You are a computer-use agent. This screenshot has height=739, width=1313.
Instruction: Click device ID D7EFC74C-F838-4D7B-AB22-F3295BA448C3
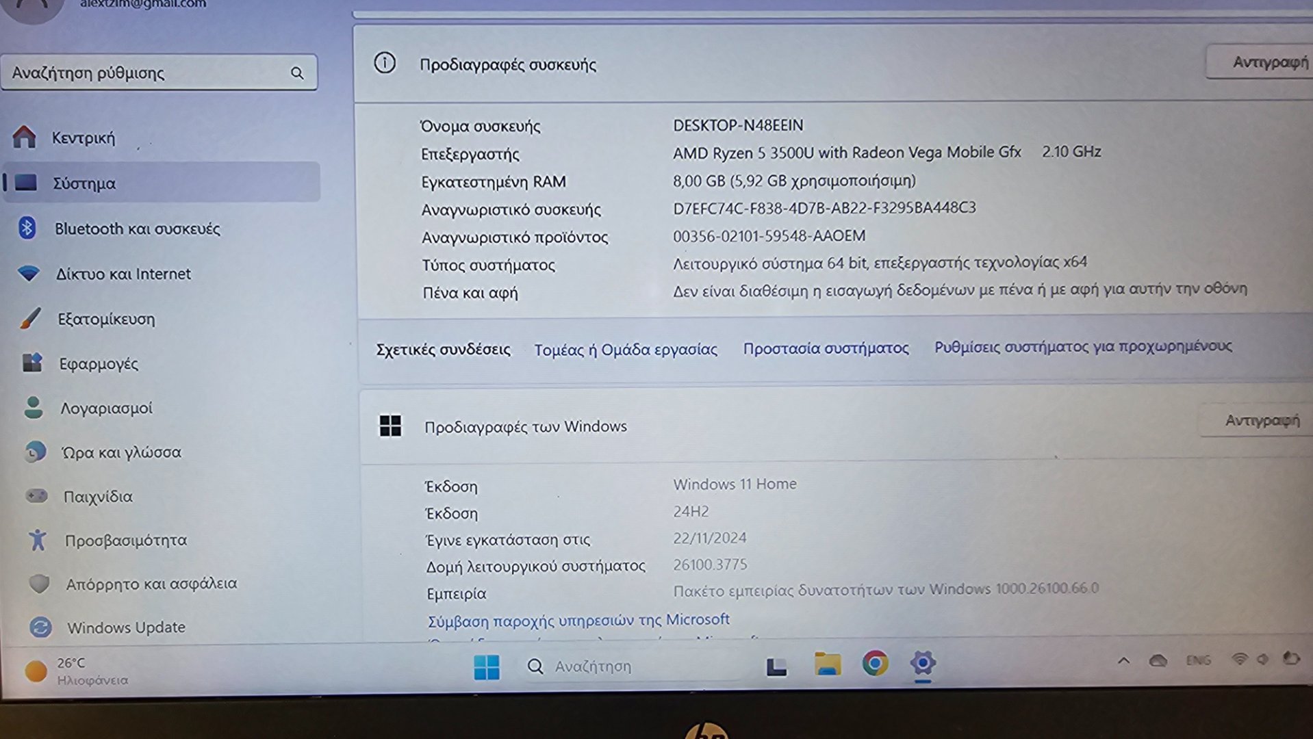click(x=824, y=207)
